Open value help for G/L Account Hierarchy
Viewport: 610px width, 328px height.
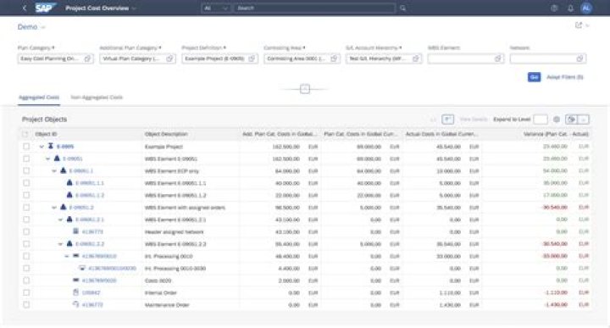416,58
